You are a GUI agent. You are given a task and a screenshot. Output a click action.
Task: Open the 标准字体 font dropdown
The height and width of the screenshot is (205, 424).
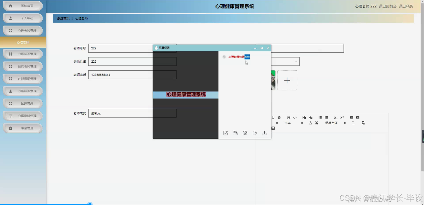[335, 123]
